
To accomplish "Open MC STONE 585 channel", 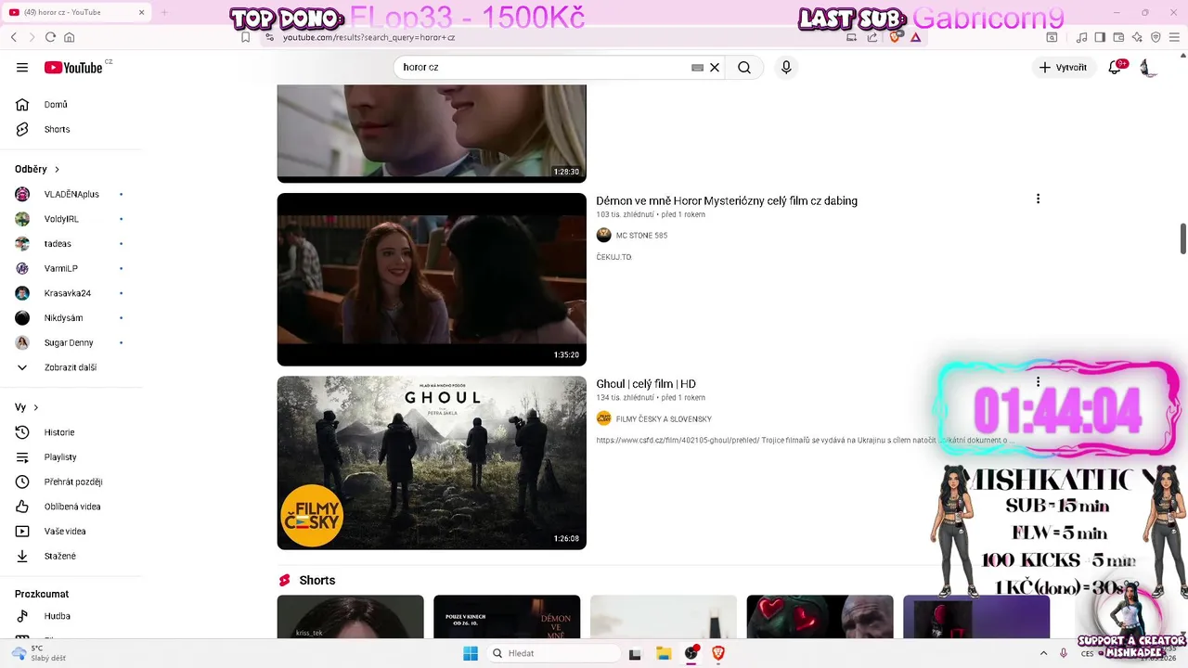I will 641,236.
